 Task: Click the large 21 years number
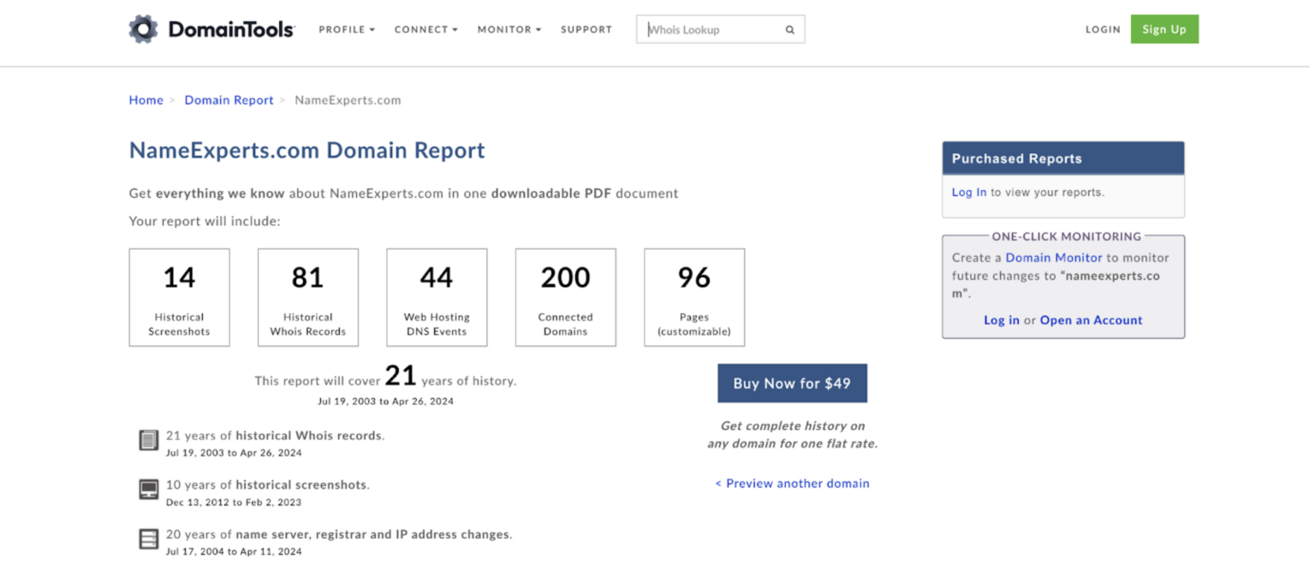click(400, 376)
